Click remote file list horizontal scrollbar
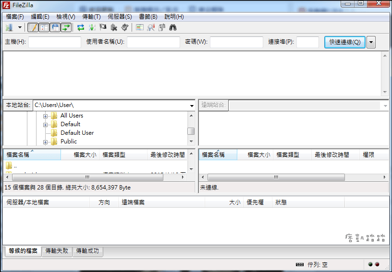 276,177
